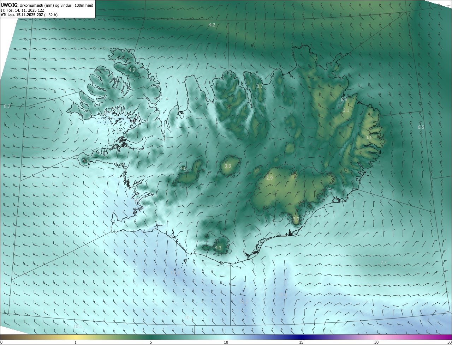Click the IT: Fös. 14. 11. 2025 12Z line
Viewport: 452px width, 345px height.
click(22, 10)
